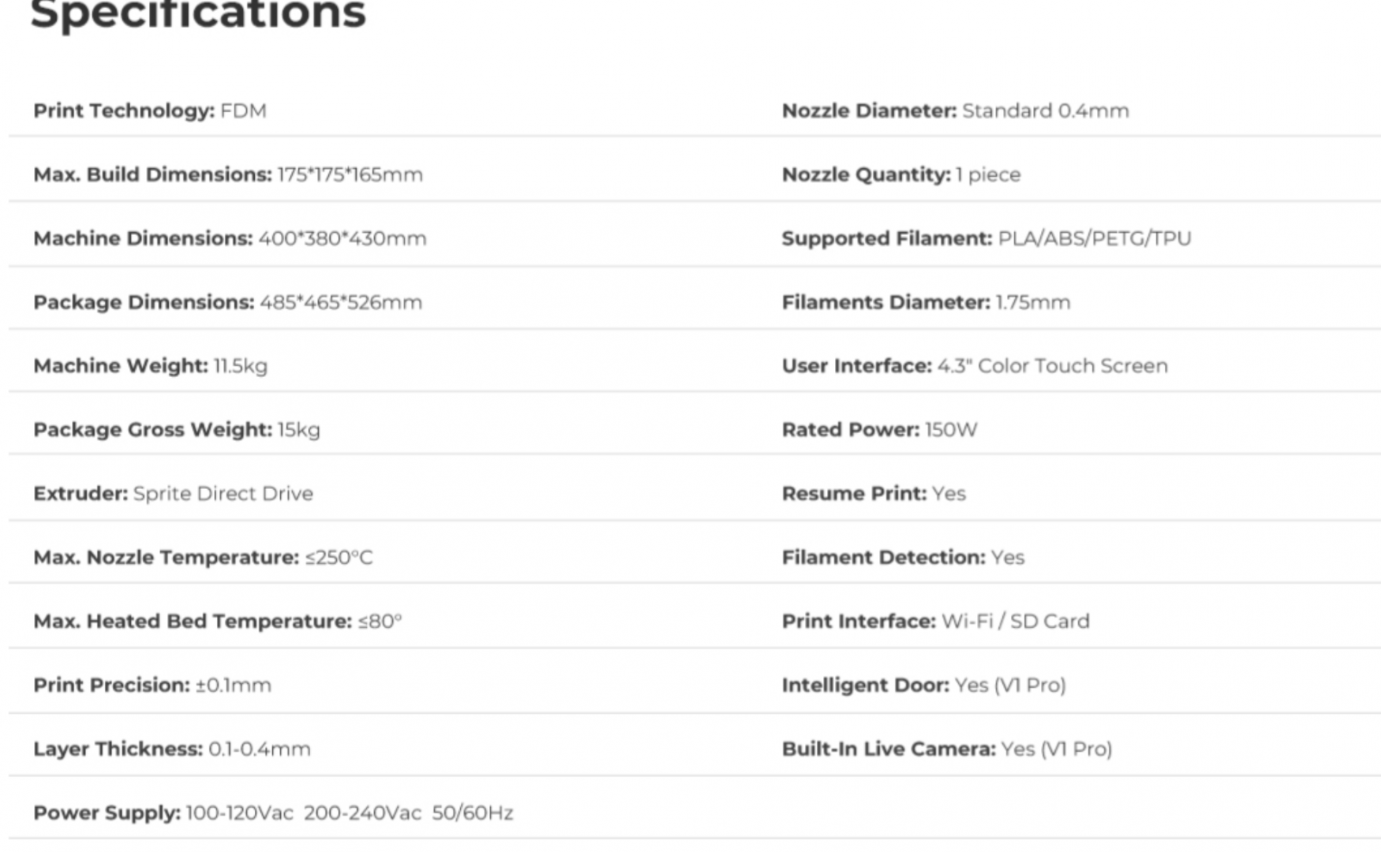The height and width of the screenshot is (852, 1381).
Task: Click the Specifications heading
Action: click(197, 14)
